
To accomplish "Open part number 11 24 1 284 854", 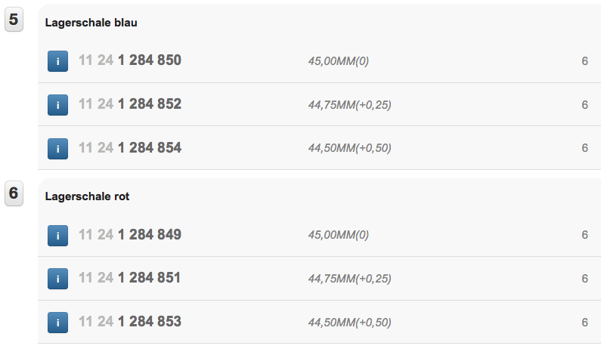I will point(130,147).
